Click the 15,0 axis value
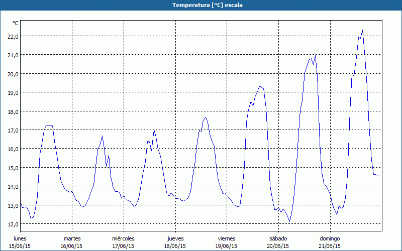The image size is (402, 251). [13, 168]
